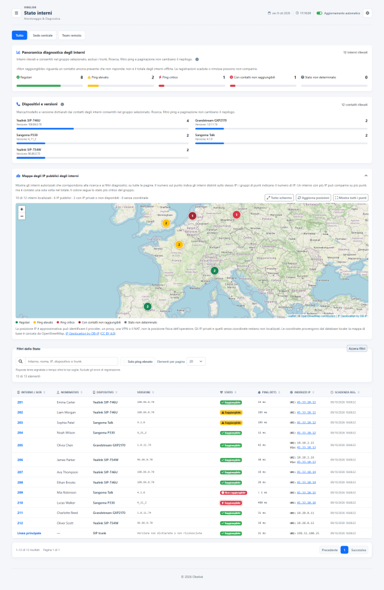Zoom out on the map
The height and width of the screenshot is (590, 384).
(22, 216)
